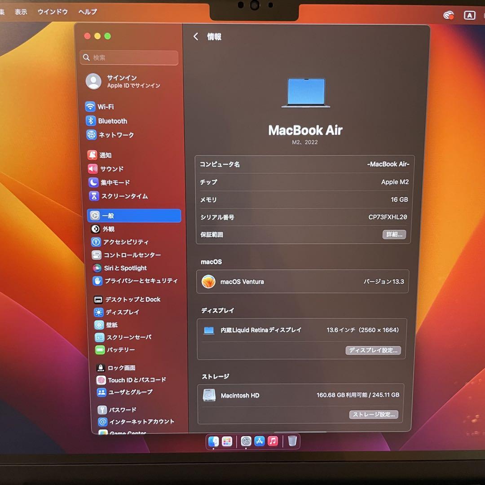This screenshot has width=485, height=485.
Task: Click 内蔵Liquid Retinaディスプレイ entry
Action: point(261,330)
